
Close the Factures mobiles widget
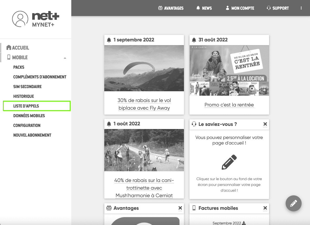[265, 208]
